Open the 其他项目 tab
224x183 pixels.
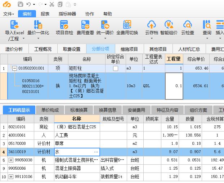pos(158,49)
